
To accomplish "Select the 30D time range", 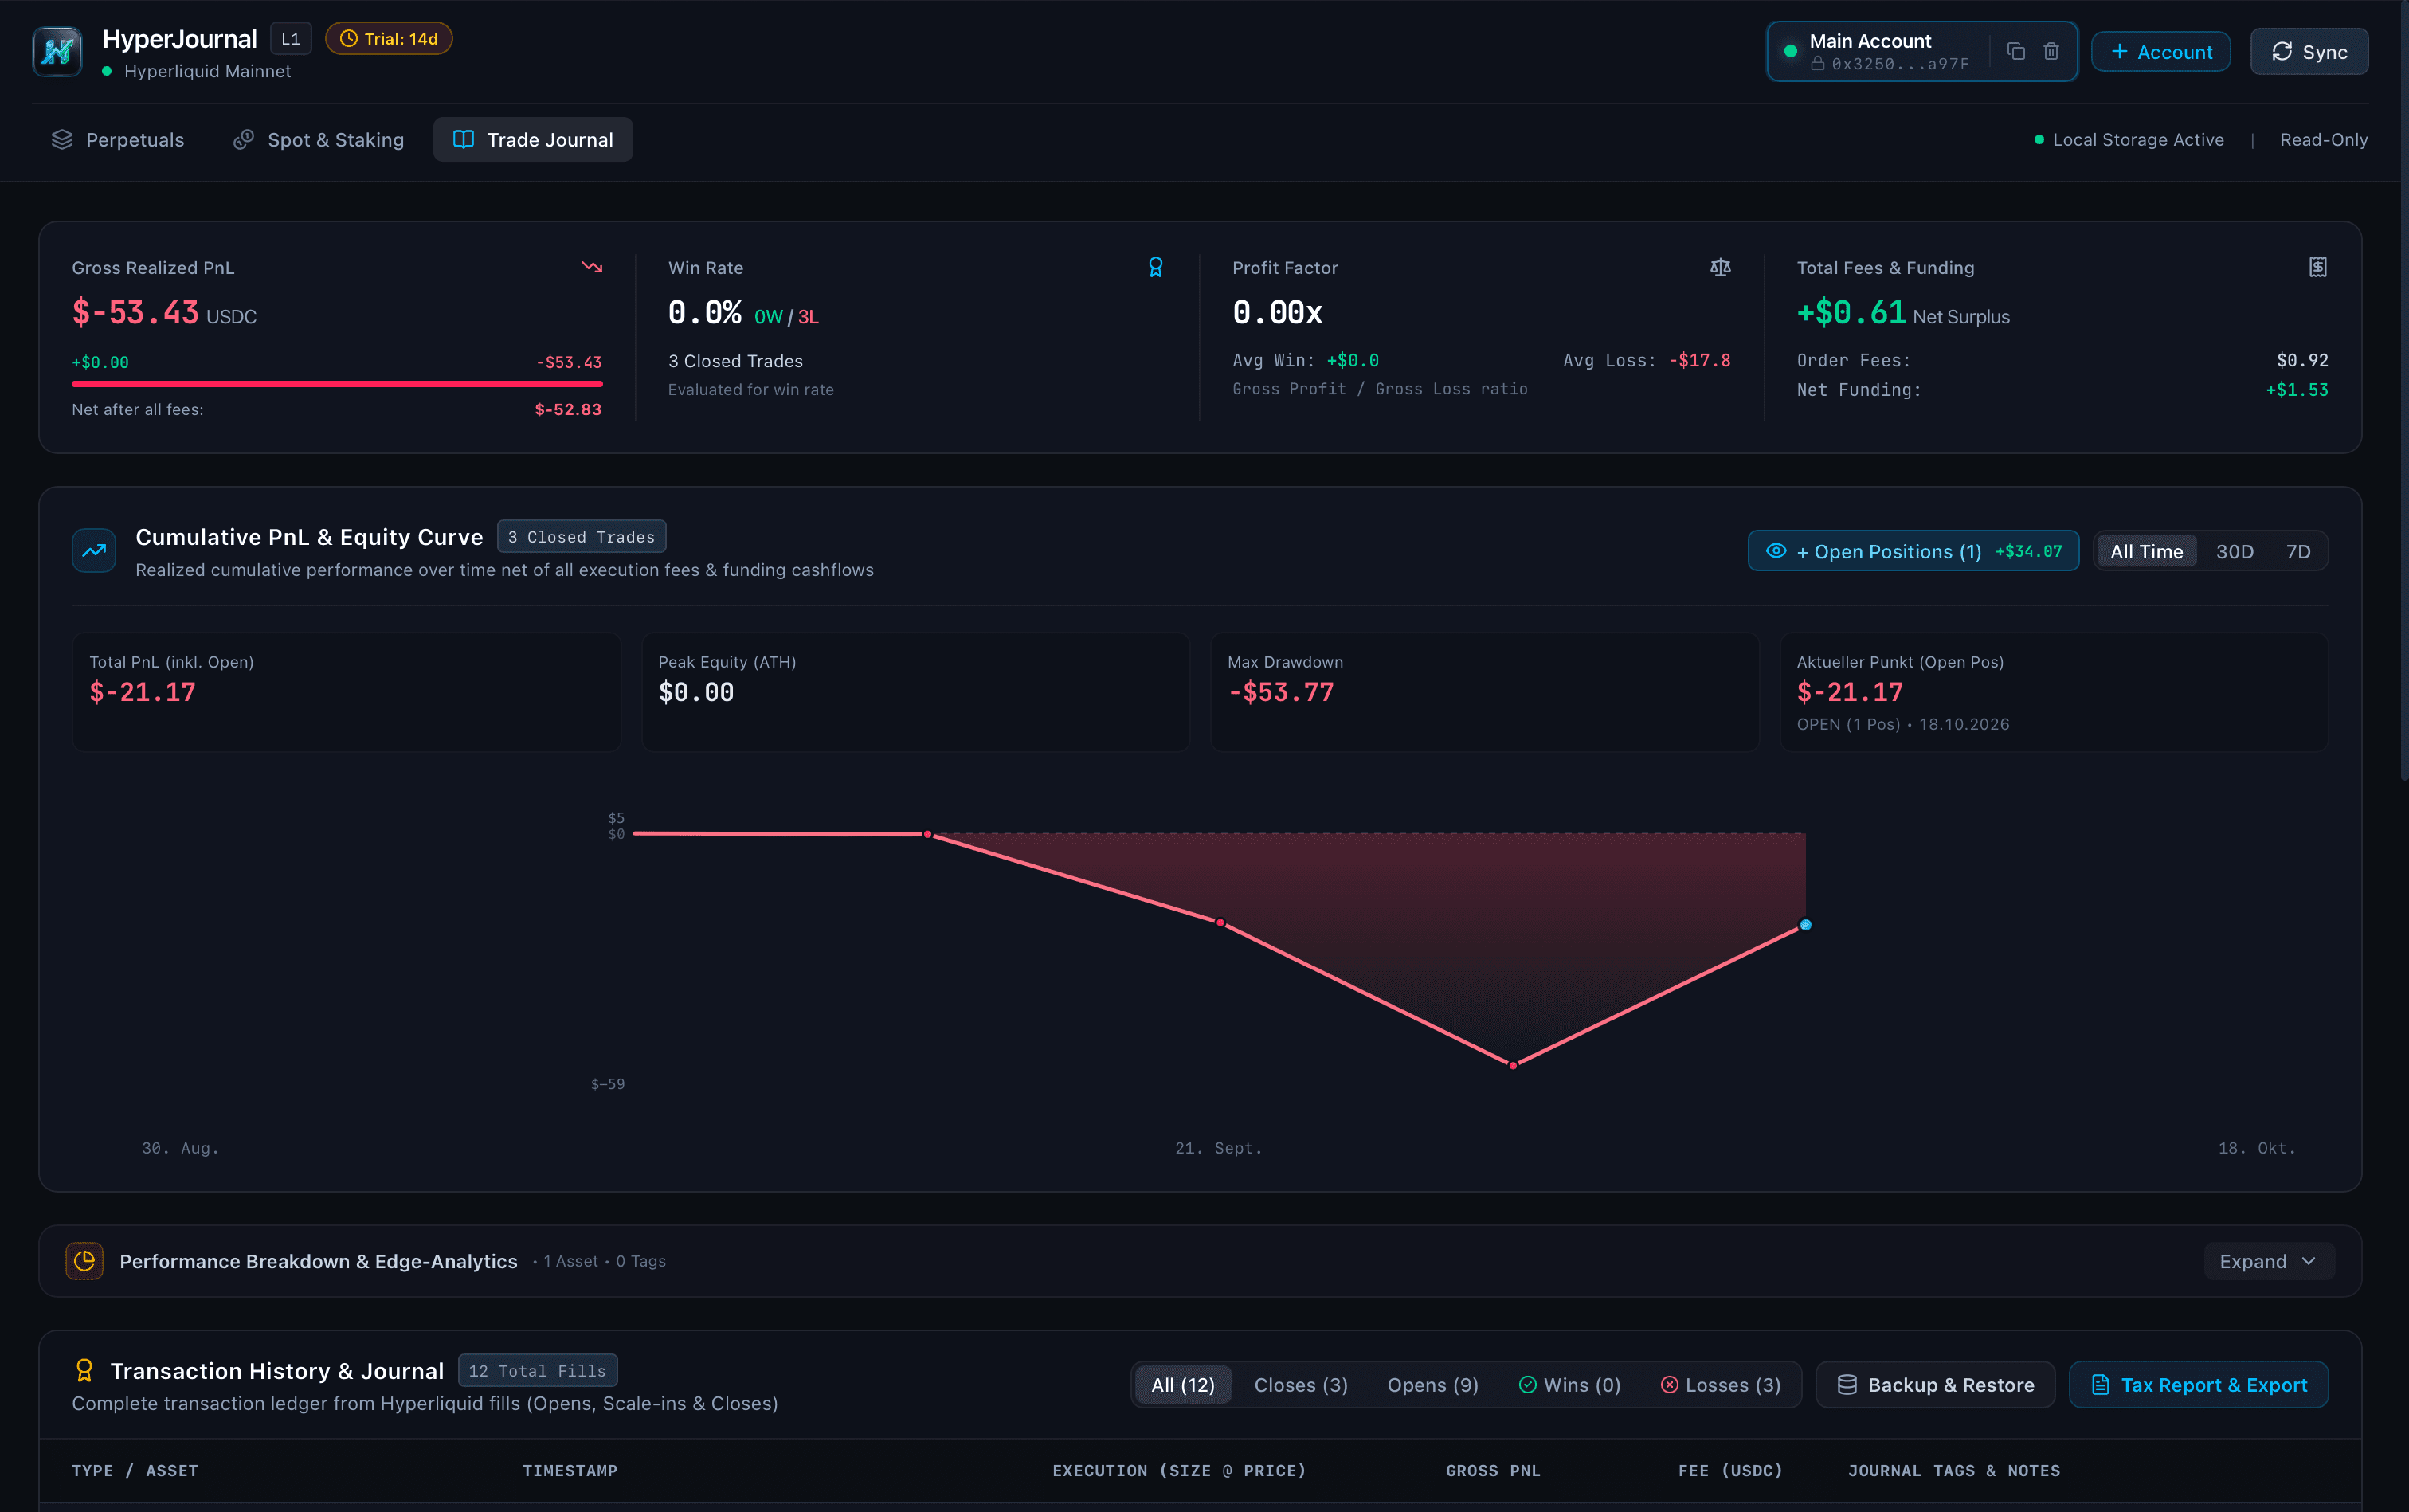I will (x=2234, y=551).
